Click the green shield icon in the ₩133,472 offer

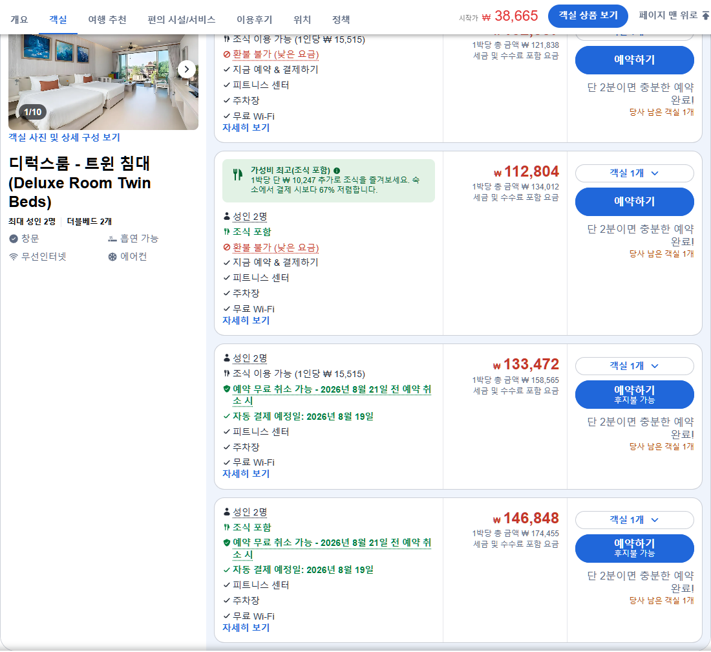(227, 389)
